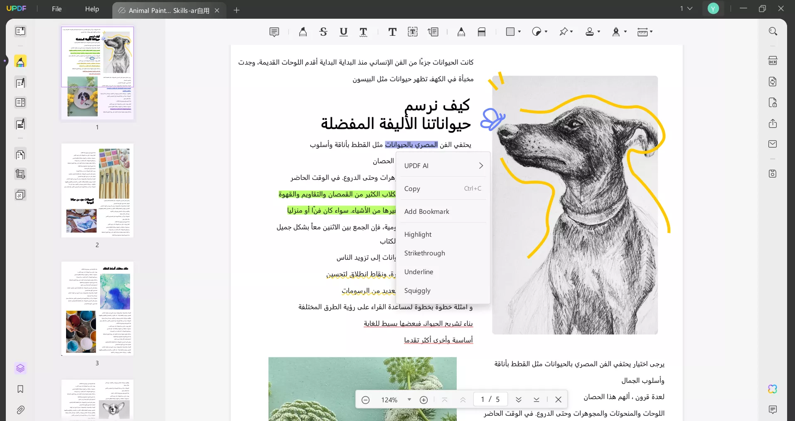Click the page number input field
This screenshot has width=795, height=421.
tap(490, 399)
